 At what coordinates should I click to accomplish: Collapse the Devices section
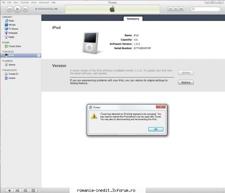3,52
